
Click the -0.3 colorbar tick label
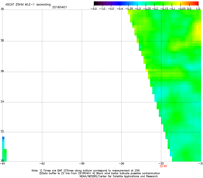click(x=138, y=9)
